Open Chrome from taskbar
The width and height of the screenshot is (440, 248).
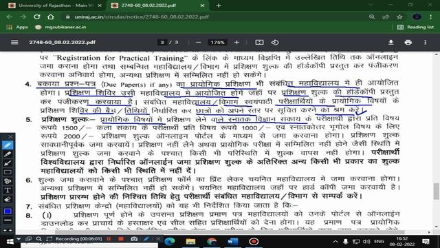click(x=212, y=242)
